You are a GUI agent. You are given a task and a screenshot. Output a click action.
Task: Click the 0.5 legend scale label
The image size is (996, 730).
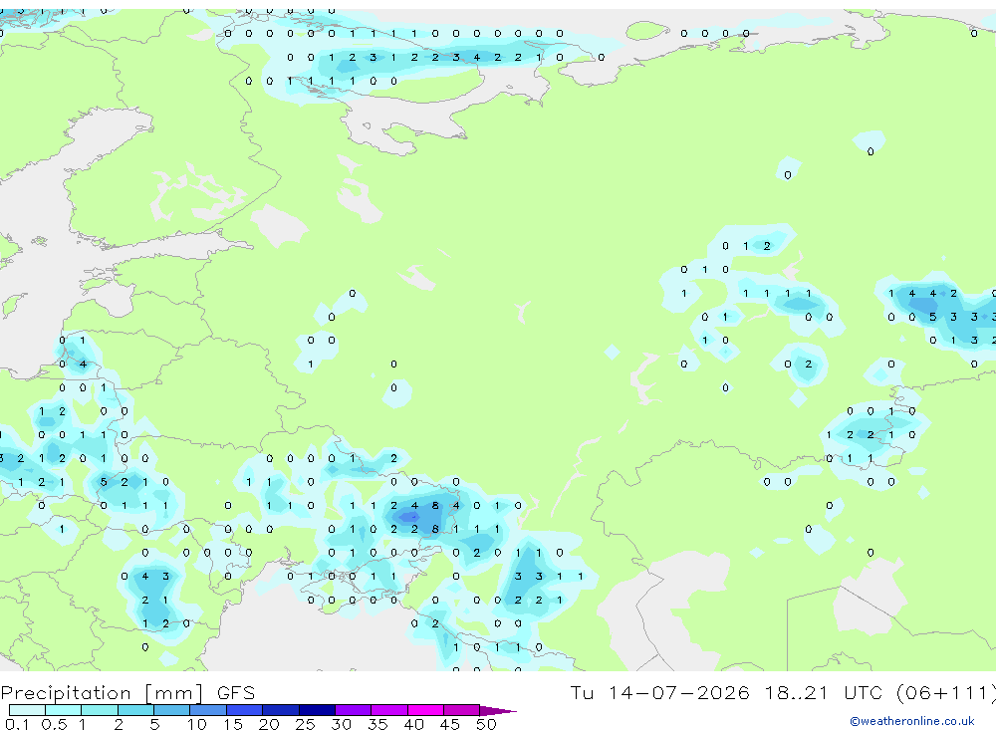click(x=54, y=724)
